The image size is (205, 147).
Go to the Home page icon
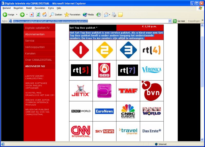[x=45, y=15]
